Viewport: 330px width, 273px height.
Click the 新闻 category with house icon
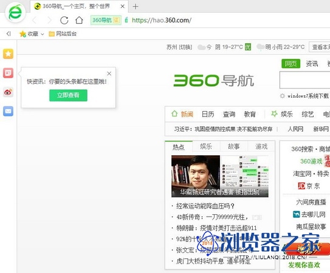click(x=182, y=114)
